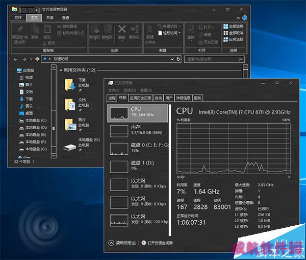Image resolution: width=306 pixels, height=260 pixels.
Task: Select 此电脑 in navigation pane
Action: click(25, 70)
